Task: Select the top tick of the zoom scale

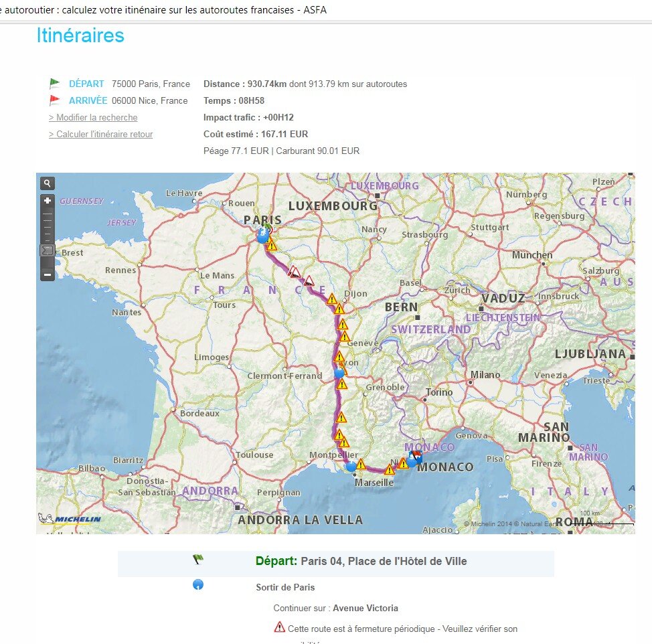Action: (x=48, y=214)
